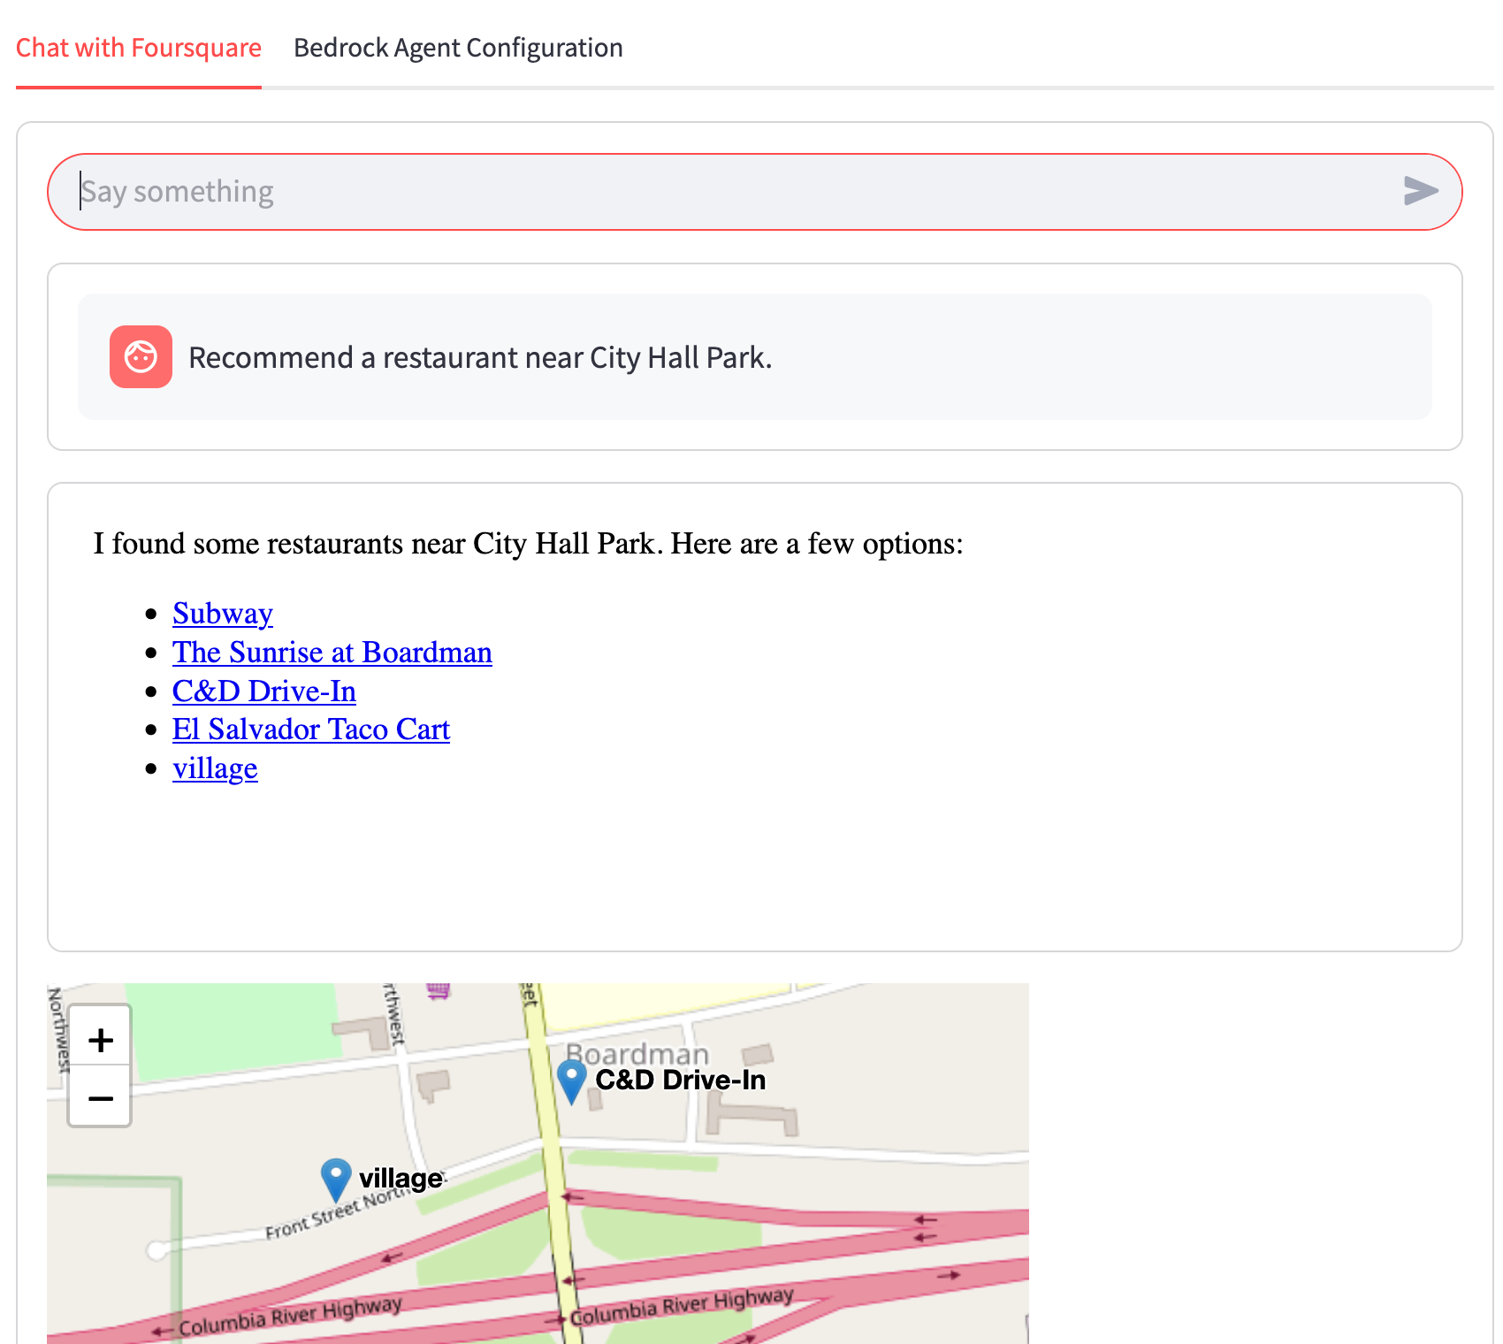
Task: Click the Boardman place label on map
Action: coord(637,1053)
